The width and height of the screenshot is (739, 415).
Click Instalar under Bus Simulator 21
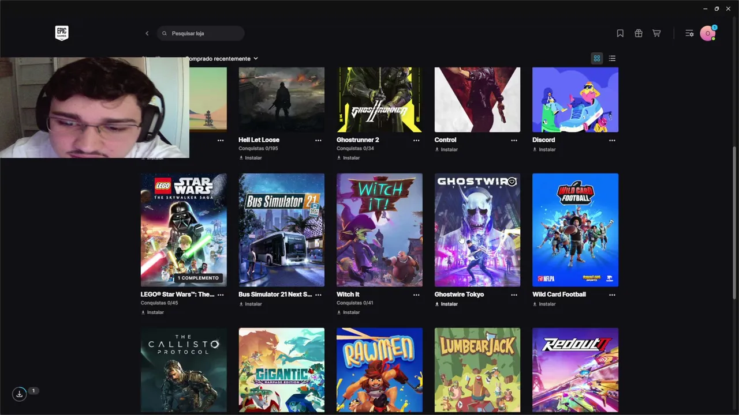(250, 304)
